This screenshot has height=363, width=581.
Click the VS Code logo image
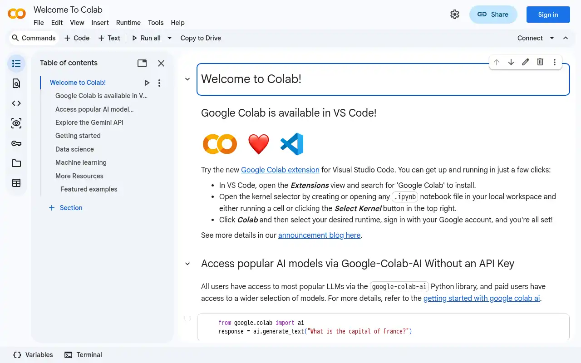coord(292,144)
